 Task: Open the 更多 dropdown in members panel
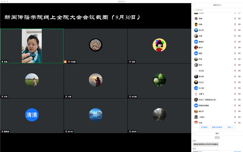coord(230,127)
